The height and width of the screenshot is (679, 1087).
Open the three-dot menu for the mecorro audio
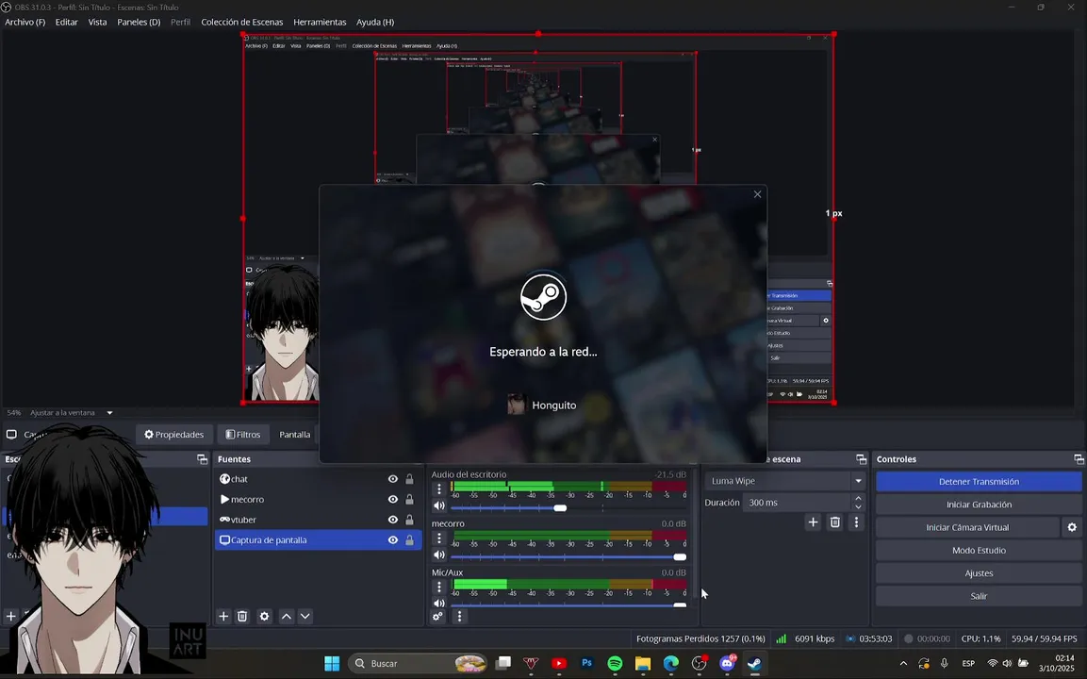(x=438, y=538)
